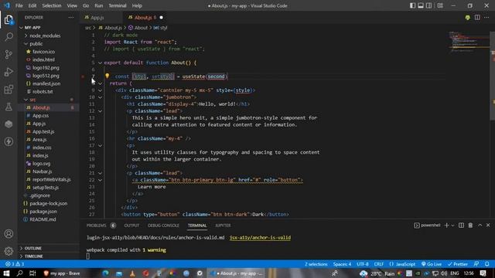Click the split terminal icon
Viewport: 495px width, 278px height.
point(461,225)
